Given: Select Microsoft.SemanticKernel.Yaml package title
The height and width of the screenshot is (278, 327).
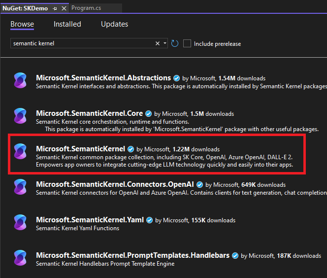Looking at the screenshot, I should pyautogui.click(x=90, y=220).
